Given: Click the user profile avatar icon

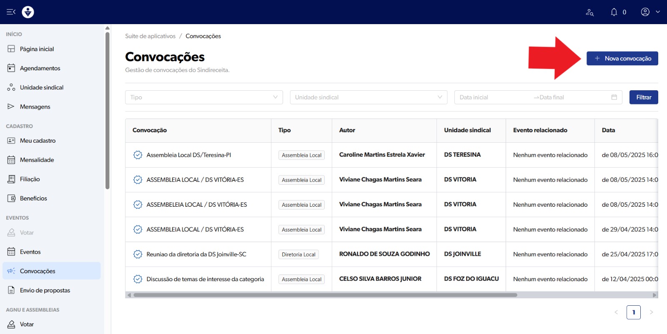Looking at the screenshot, I should pos(645,12).
